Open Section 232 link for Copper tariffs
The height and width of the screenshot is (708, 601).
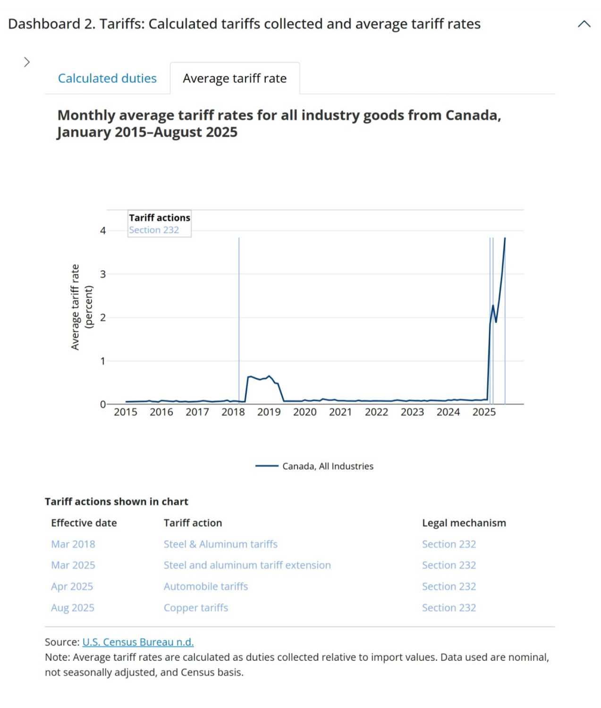(449, 607)
